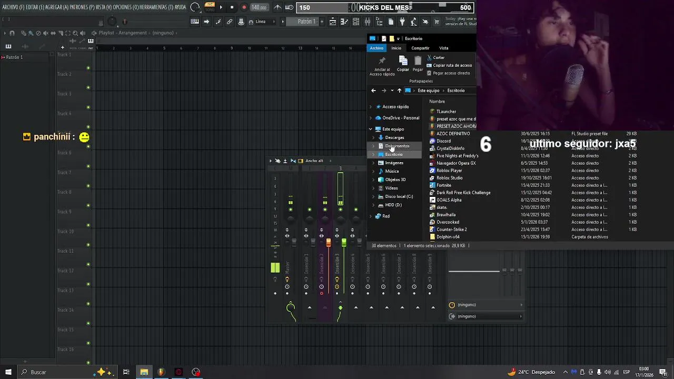
Task: Select mixer track Inserción 1
Action: 306,263
